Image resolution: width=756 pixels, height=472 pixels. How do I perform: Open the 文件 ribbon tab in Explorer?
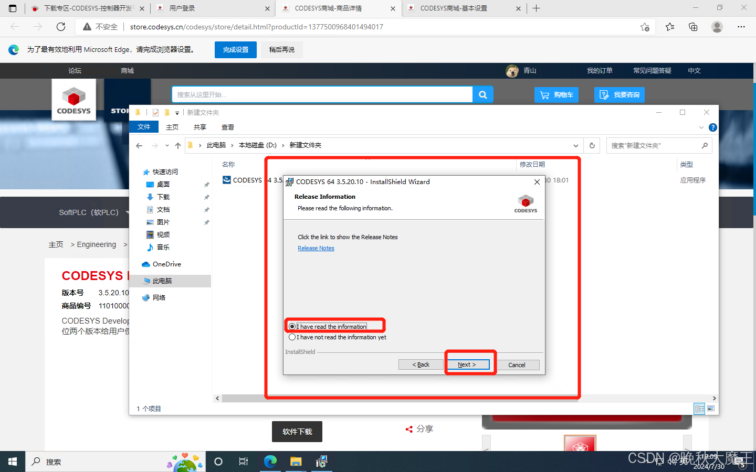click(x=144, y=127)
